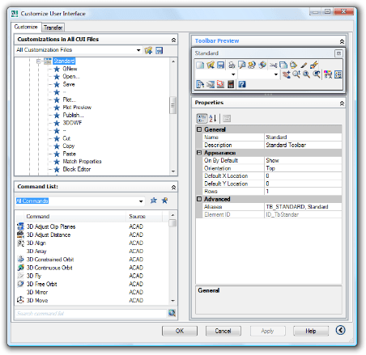Click the create new command star icon
Viewport: 366px width, 355px height.
[x=164, y=201]
